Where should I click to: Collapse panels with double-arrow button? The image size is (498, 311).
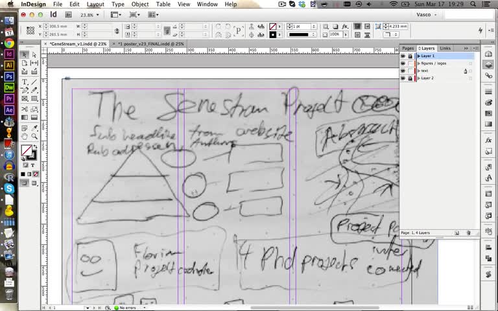tap(466, 48)
